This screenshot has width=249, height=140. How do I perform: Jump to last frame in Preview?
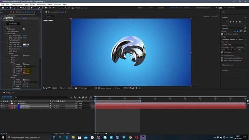[240, 22]
